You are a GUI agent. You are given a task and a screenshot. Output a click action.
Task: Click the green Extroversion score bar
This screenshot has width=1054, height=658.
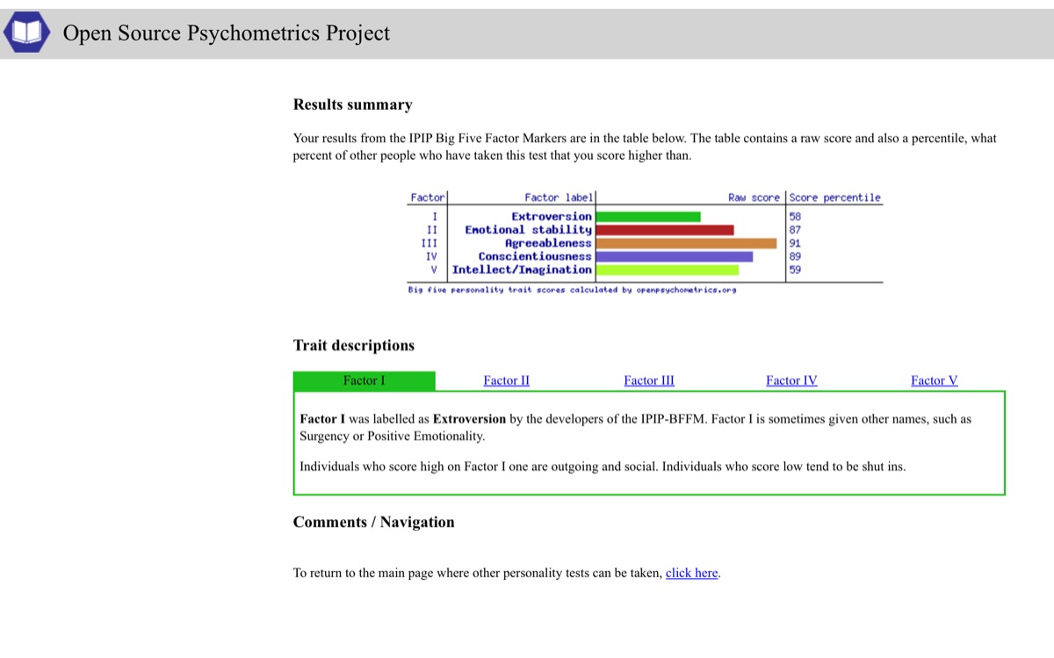[648, 216]
